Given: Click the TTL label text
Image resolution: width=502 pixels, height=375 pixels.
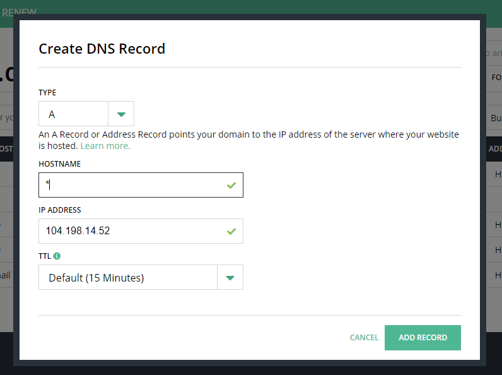Looking at the screenshot, I should point(45,256).
